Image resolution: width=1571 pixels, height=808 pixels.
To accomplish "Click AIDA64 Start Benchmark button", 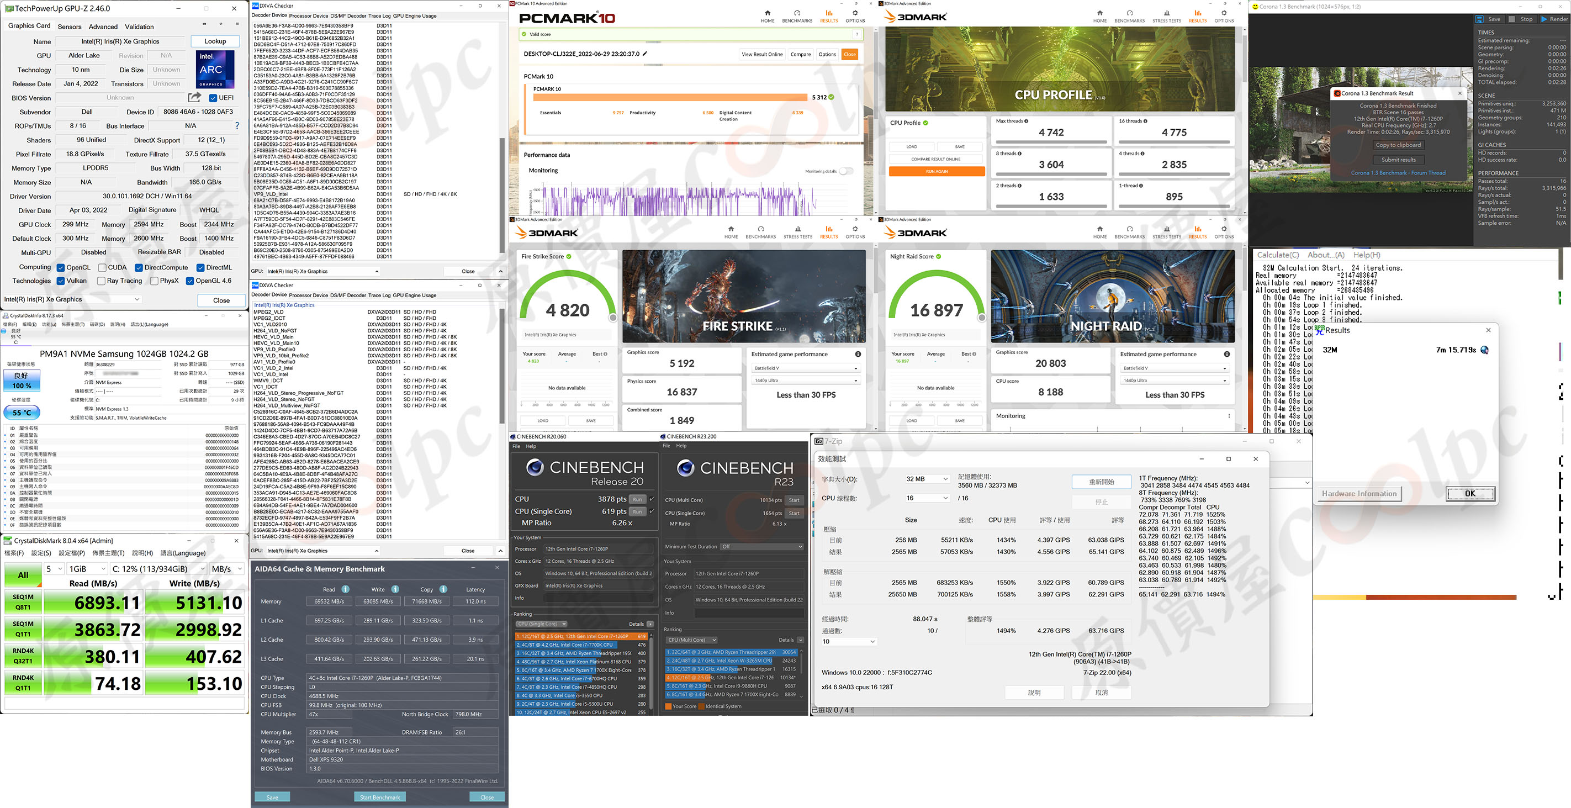I will pyautogui.click(x=379, y=797).
